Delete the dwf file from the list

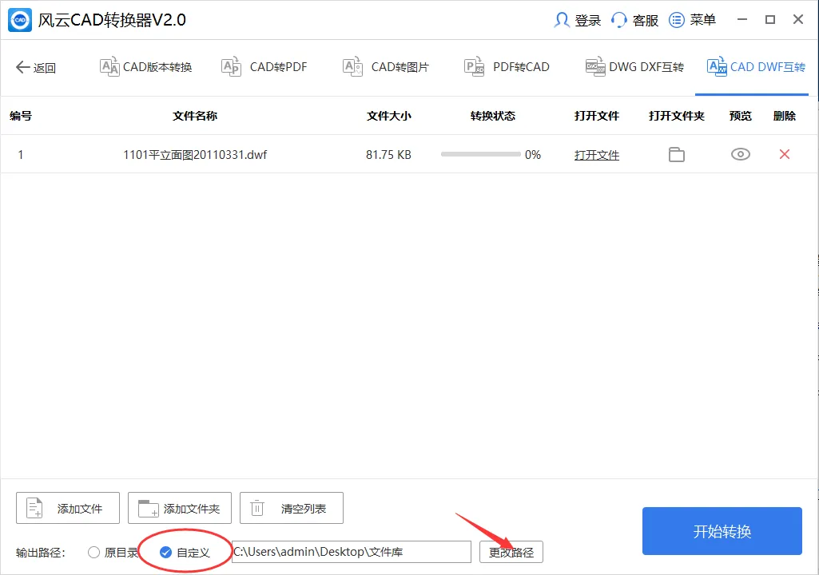784,154
